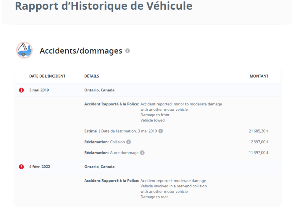
Task: Click 'Accident reported: minor to moderate damage' text
Action: coord(181,104)
